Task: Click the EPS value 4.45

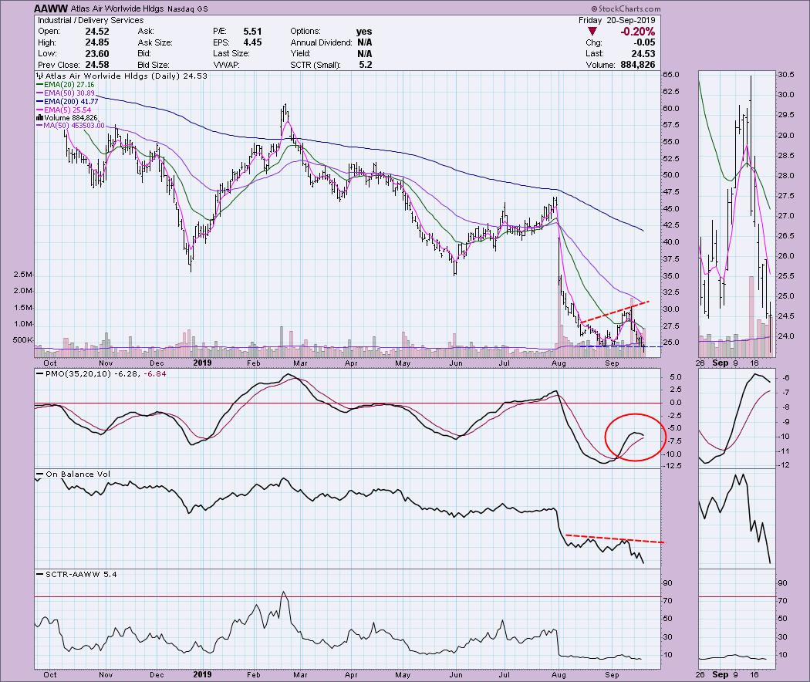Action: coord(252,43)
